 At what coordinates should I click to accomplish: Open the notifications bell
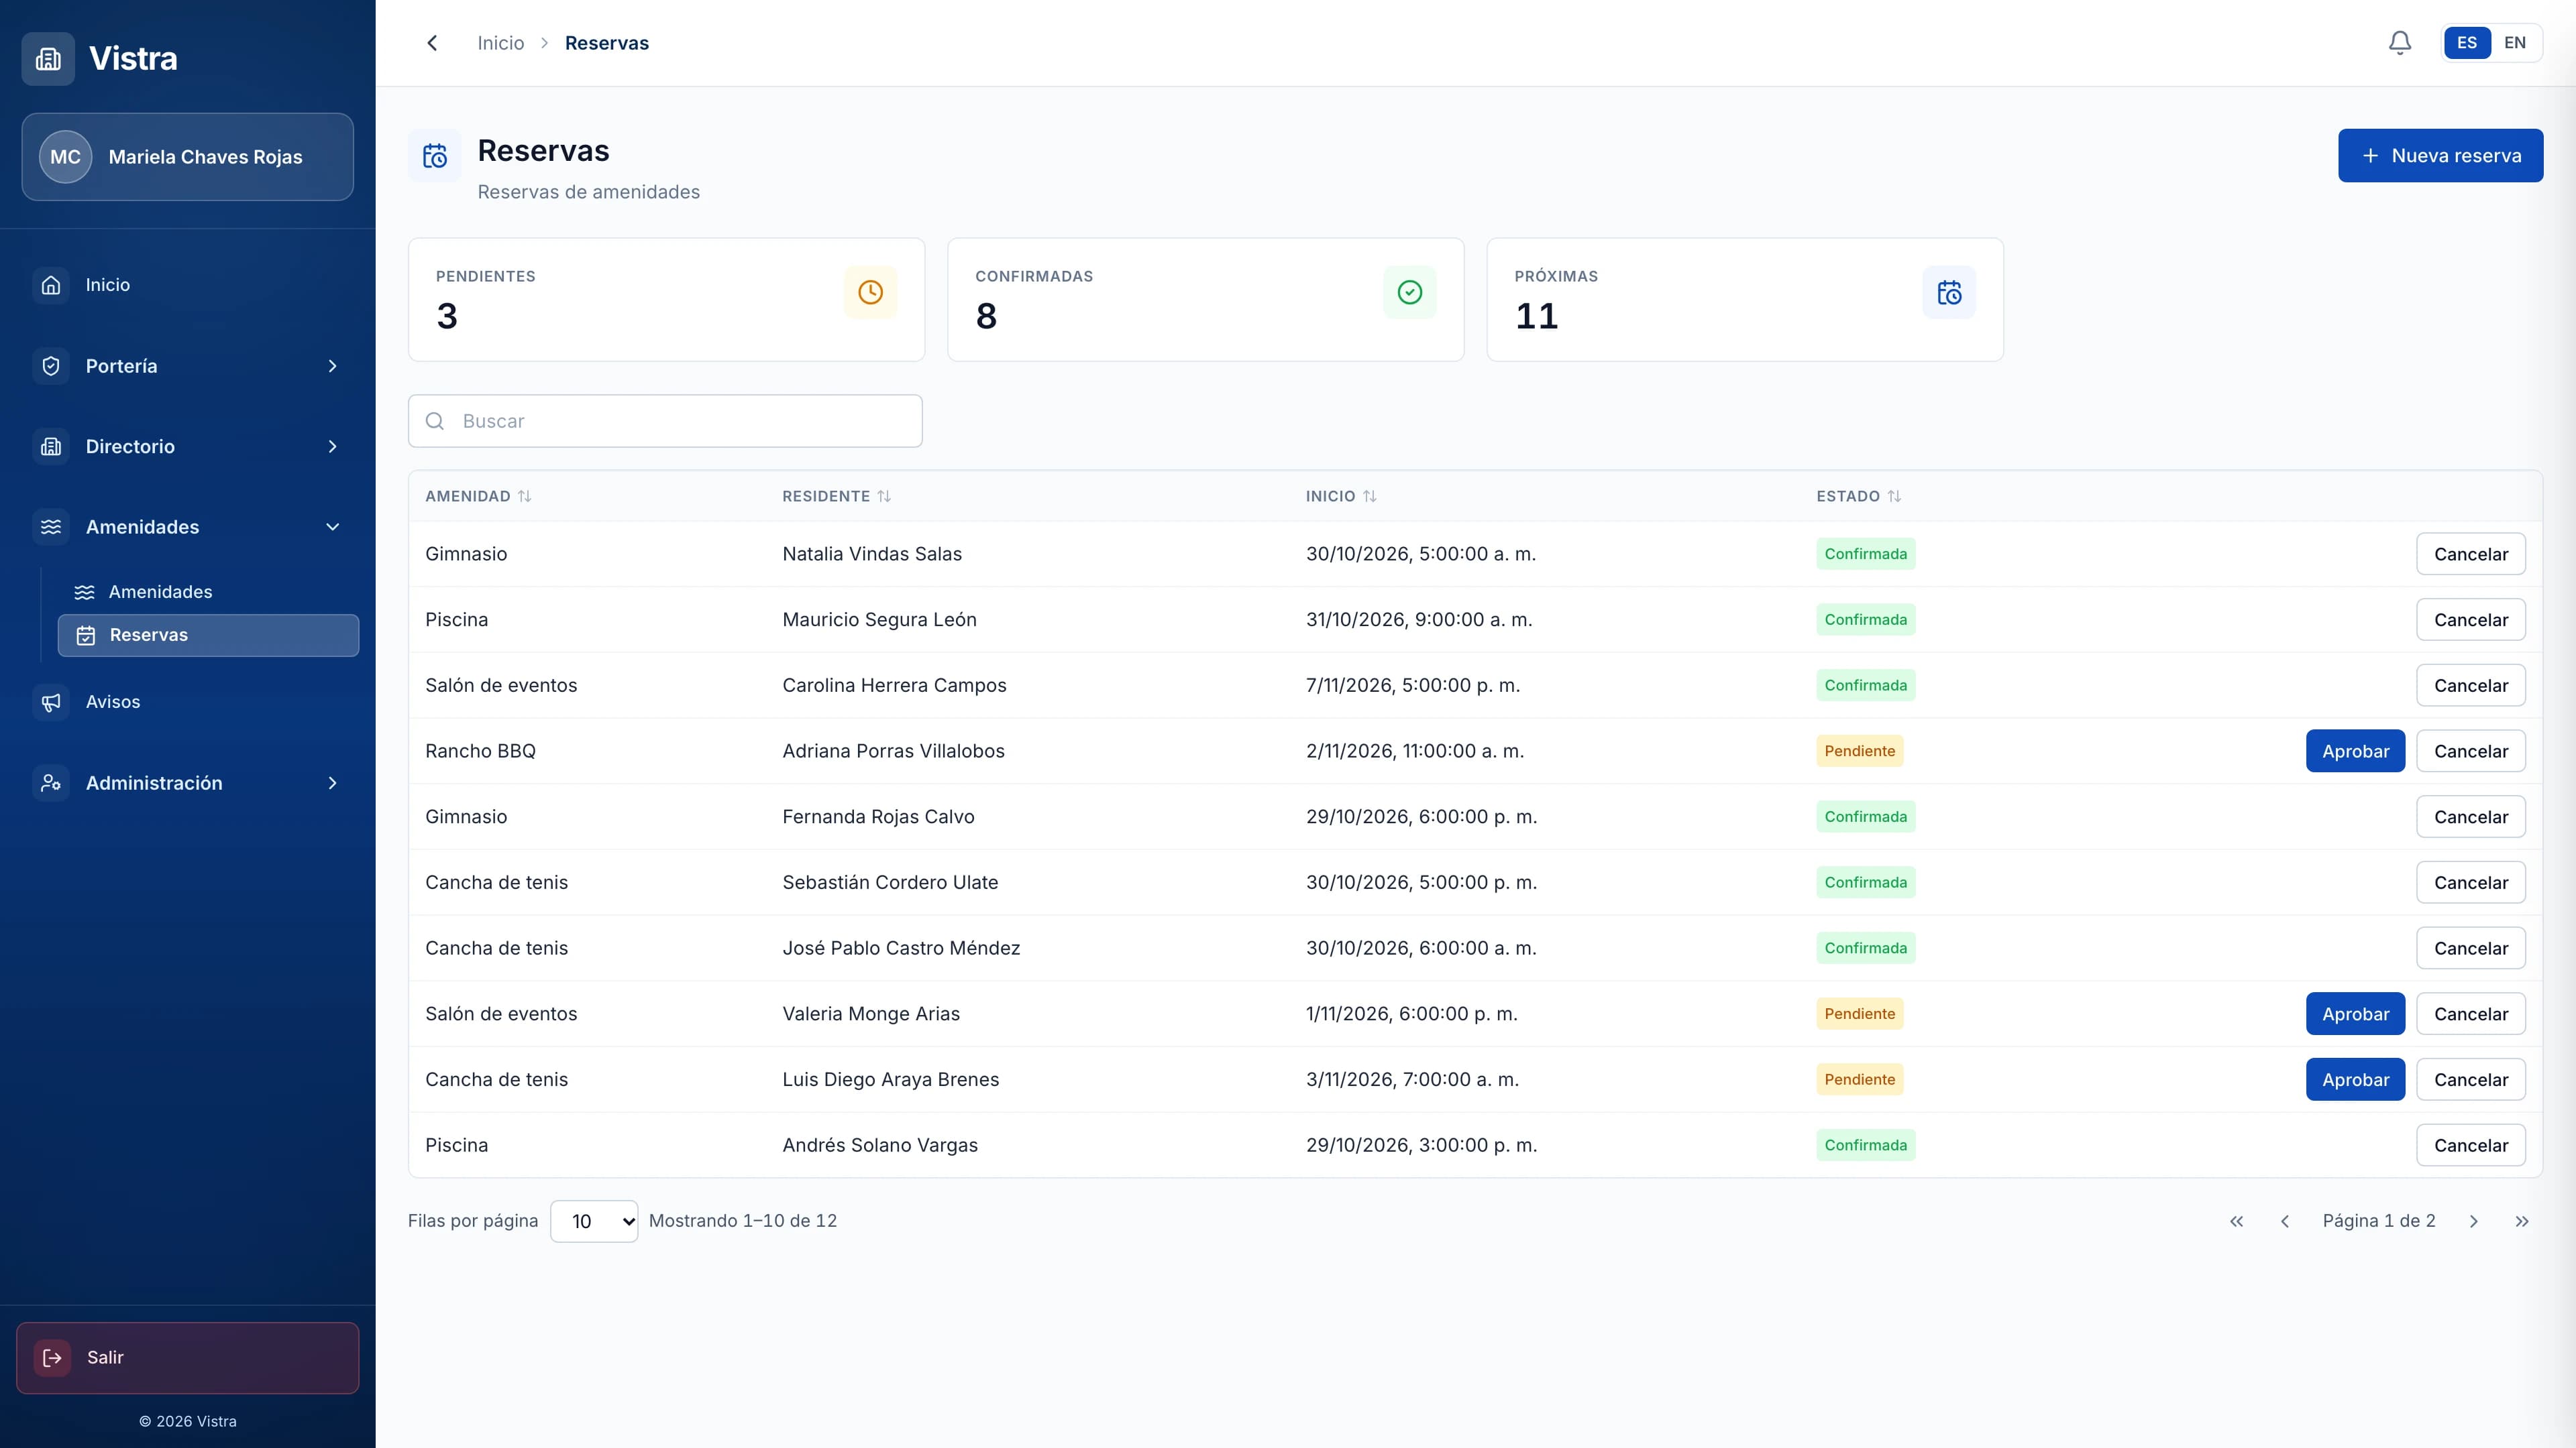[x=2399, y=43]
